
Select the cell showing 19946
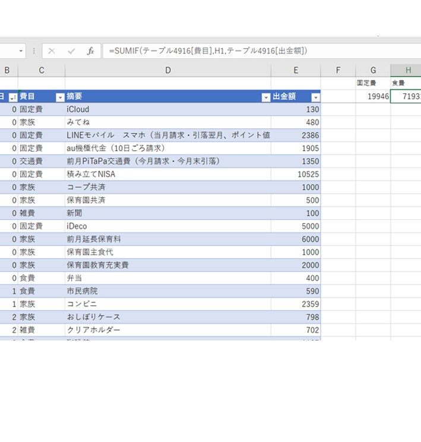click(373, 96)
